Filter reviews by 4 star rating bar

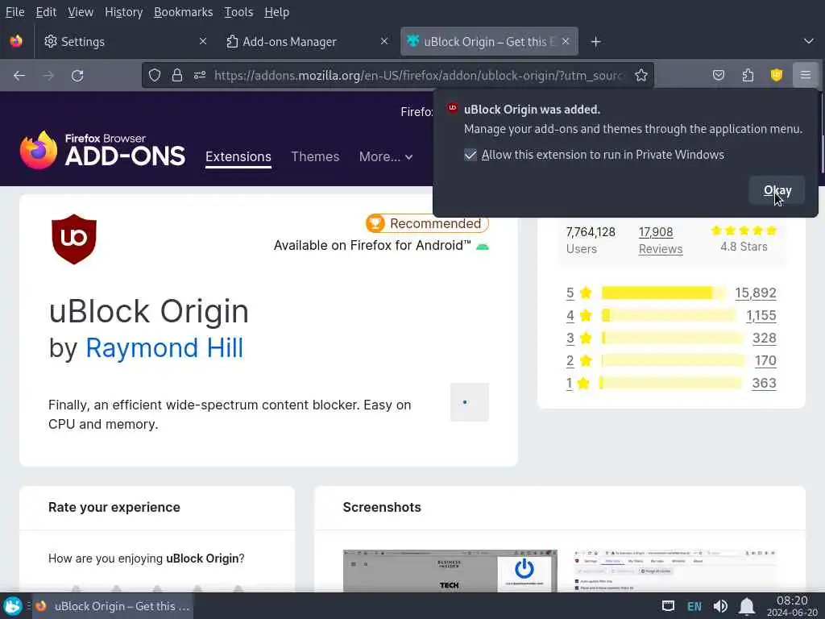pyautogui.click(x=668, y=315)
